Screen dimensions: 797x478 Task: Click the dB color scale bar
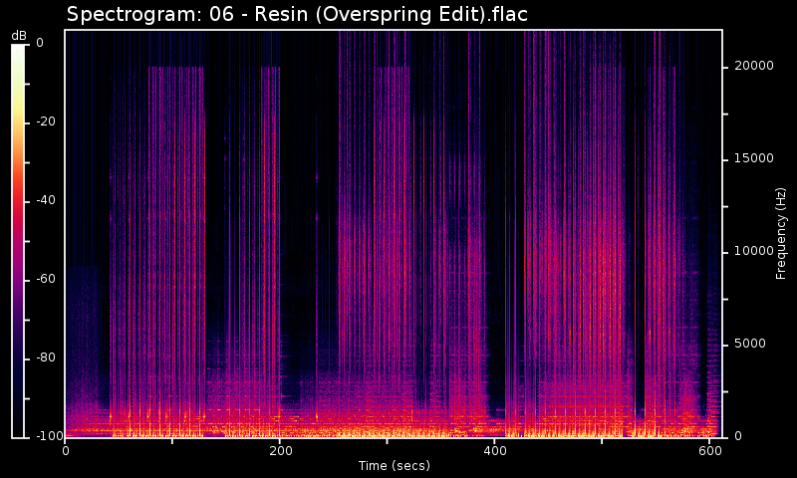point(19,240)
